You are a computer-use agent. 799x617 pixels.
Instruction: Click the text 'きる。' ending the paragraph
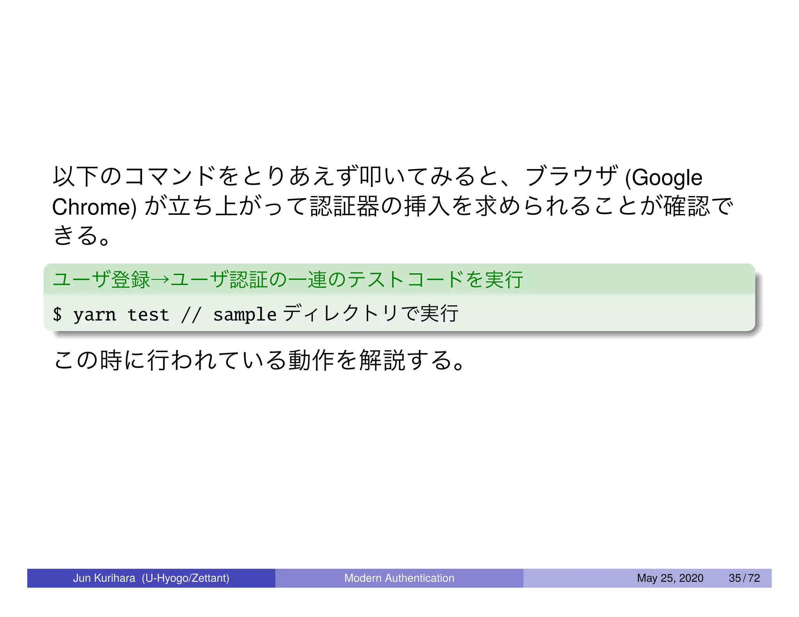coord(82,236)
